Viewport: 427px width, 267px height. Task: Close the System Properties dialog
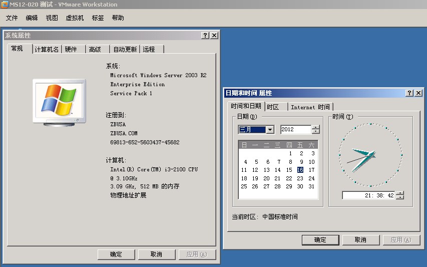214,36
